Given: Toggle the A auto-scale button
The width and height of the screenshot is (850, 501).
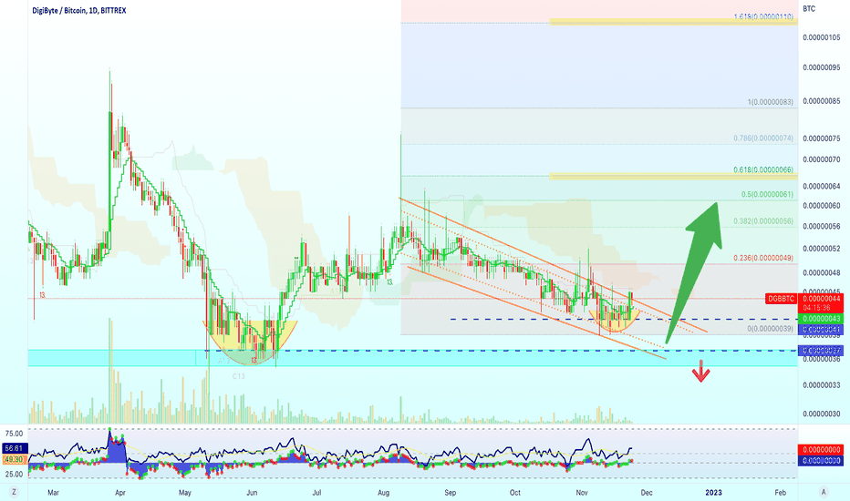Looking at the screenshot, I should (824, 492).
